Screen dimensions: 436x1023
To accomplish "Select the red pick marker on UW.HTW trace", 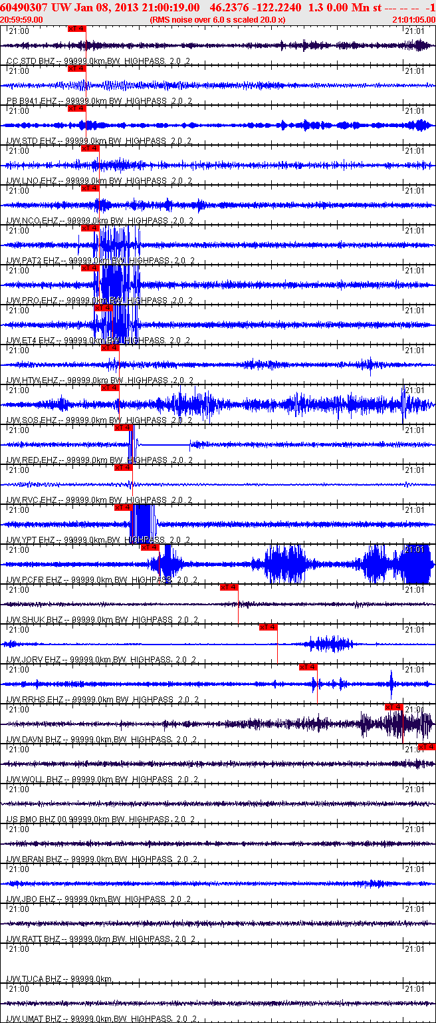I will point(110,348).
